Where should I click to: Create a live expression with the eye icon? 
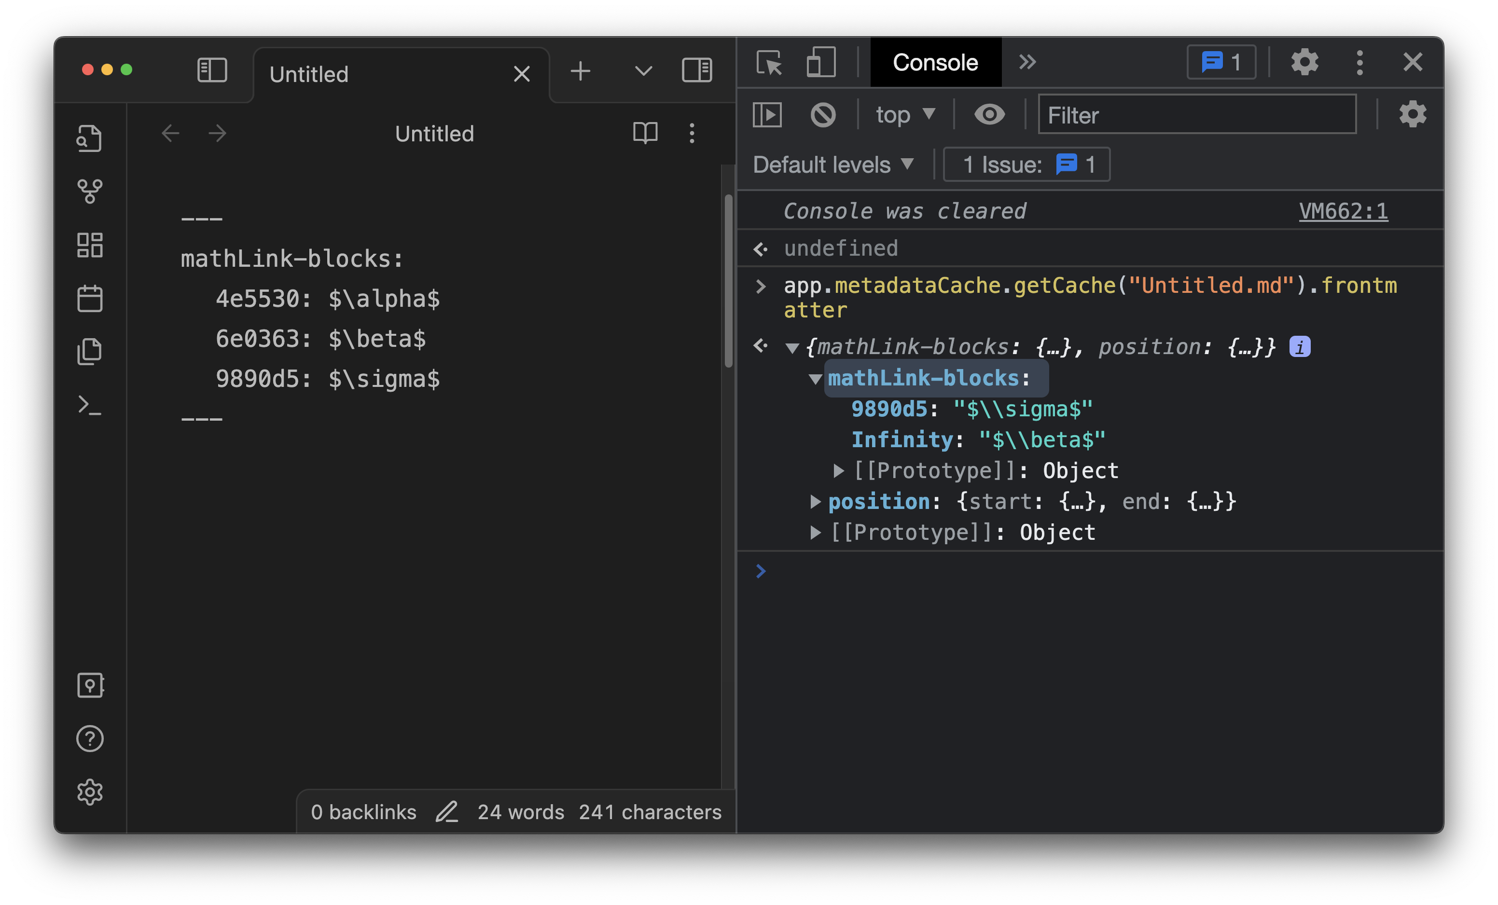click(989, 114)
